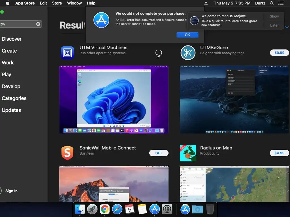The image size is (290, 217).
Task: Open Finder from the Dock
Action: pos(80,209)
